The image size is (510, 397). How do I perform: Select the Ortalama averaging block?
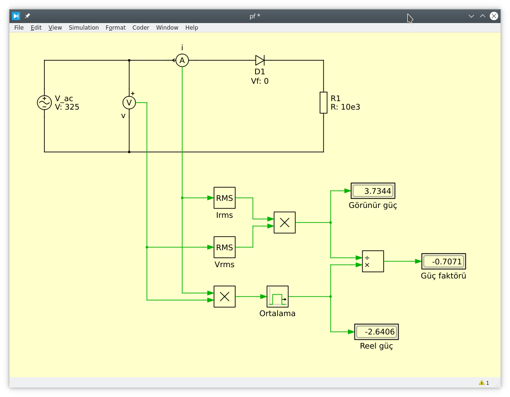[278, 297]
